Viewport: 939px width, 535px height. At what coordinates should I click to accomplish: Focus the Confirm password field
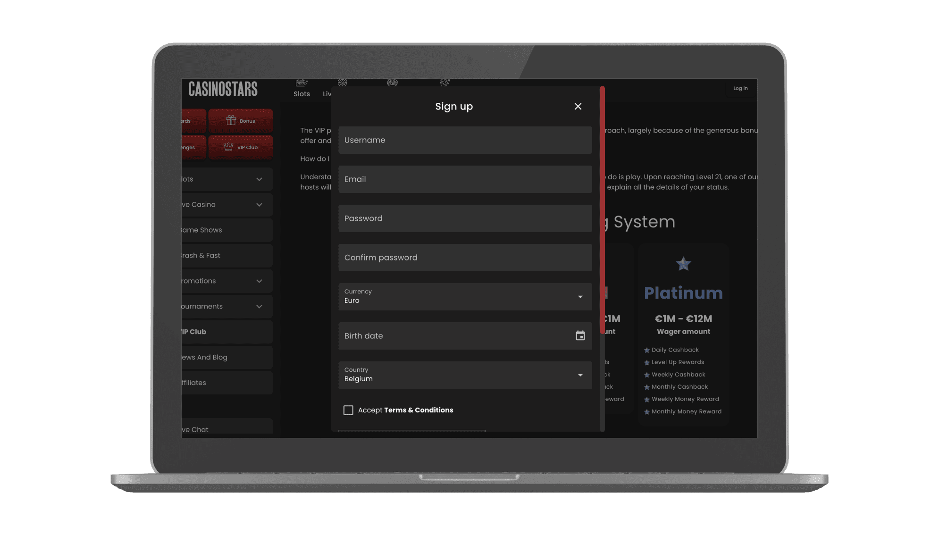tap(465, 258)
